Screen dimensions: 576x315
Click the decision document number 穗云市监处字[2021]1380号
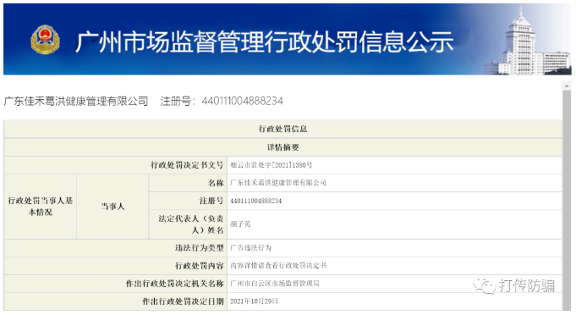(x=272, y=165)
